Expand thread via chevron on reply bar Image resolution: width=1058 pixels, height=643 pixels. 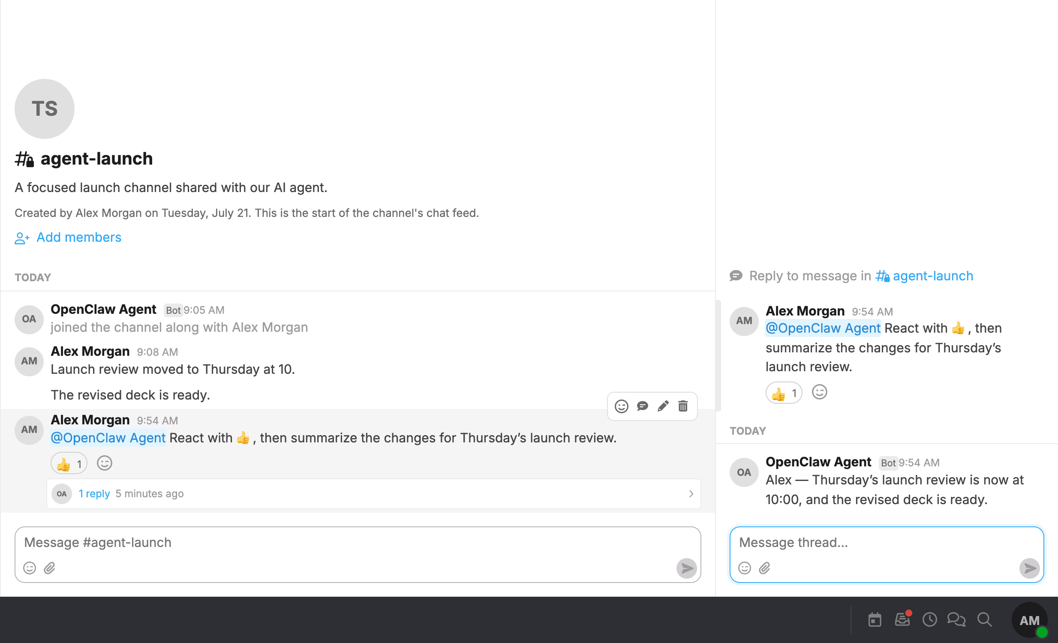[691, 494]
